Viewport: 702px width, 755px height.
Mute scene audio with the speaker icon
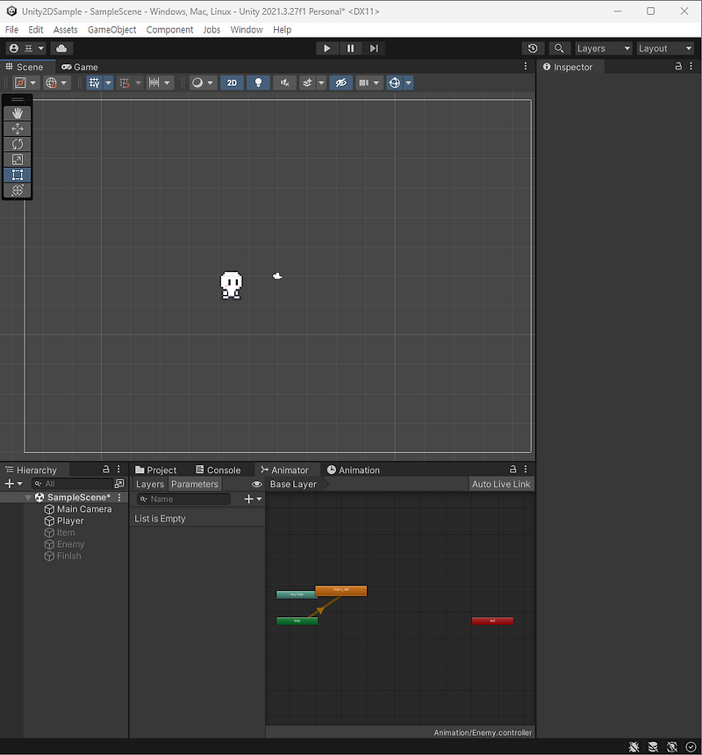click(x=283, y=83)
